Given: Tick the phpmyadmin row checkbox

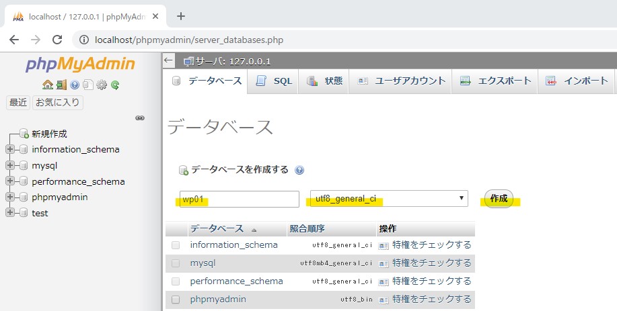Looking at the screenshot, I should pos(176,300).
